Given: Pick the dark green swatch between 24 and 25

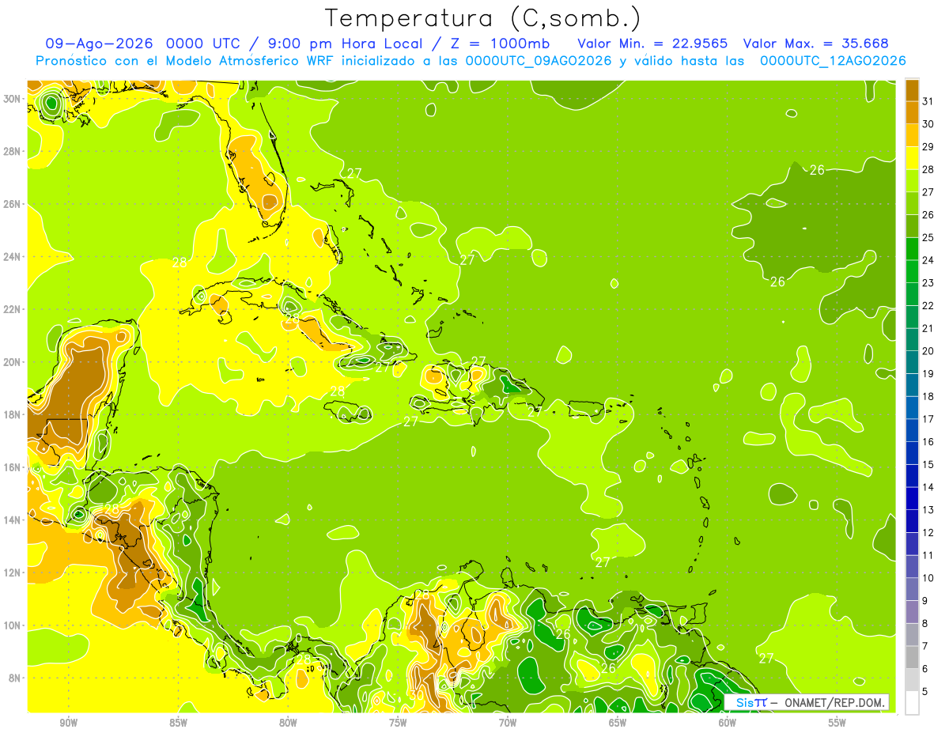Looking at the screenshot, I should click(912, 248).
